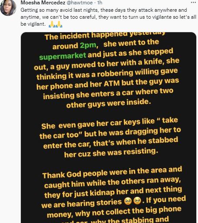Open the attached story screenshot image
This screenshot has height=223, width=198.
pyautogui.click(x=108, y=128)
